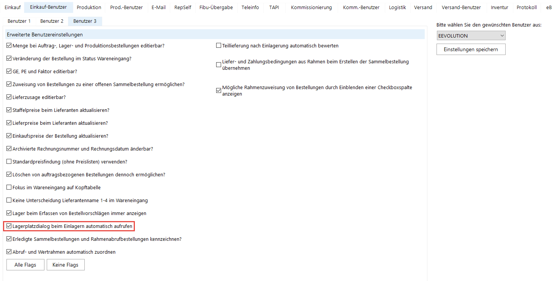Click the Alle Flags button
Image resolution: width=552 pixels, height=281 pixels.
pyautogui.click(x=25, y=265)
